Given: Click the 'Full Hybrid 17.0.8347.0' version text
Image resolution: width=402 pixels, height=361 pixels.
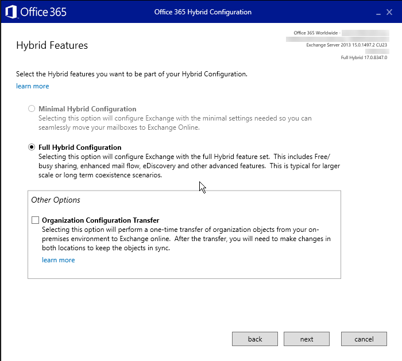Looking at the screenshot, I should (364, 57).
